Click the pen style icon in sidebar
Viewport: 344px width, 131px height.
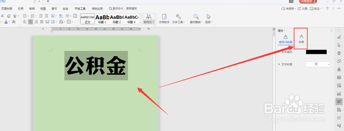click(339, 37)
